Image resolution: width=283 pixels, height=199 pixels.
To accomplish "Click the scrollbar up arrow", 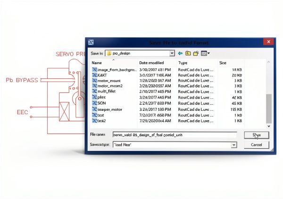I will (269, 62).
